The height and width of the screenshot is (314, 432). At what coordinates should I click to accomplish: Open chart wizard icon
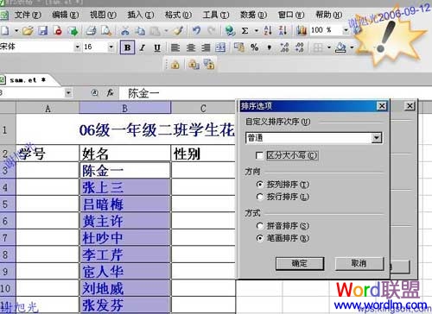(x=302, y=30)
